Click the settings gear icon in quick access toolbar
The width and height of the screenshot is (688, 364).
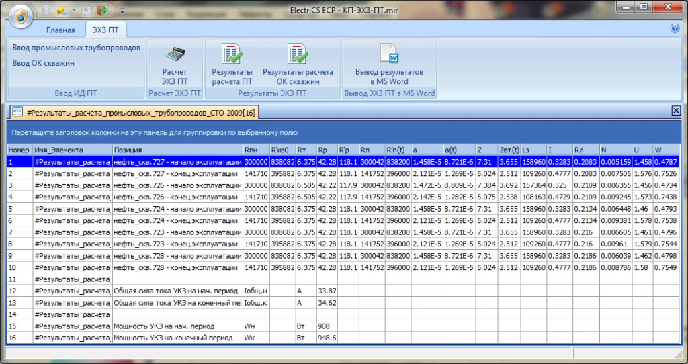coord(85,11)
